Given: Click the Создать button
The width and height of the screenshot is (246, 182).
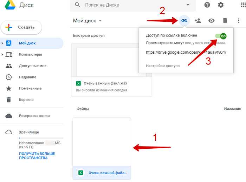Looking at the screenshot, I should click(21, 27).
